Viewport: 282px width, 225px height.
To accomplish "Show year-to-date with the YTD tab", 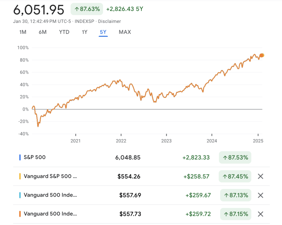I will pyautogui.click(x=64, y=32).
